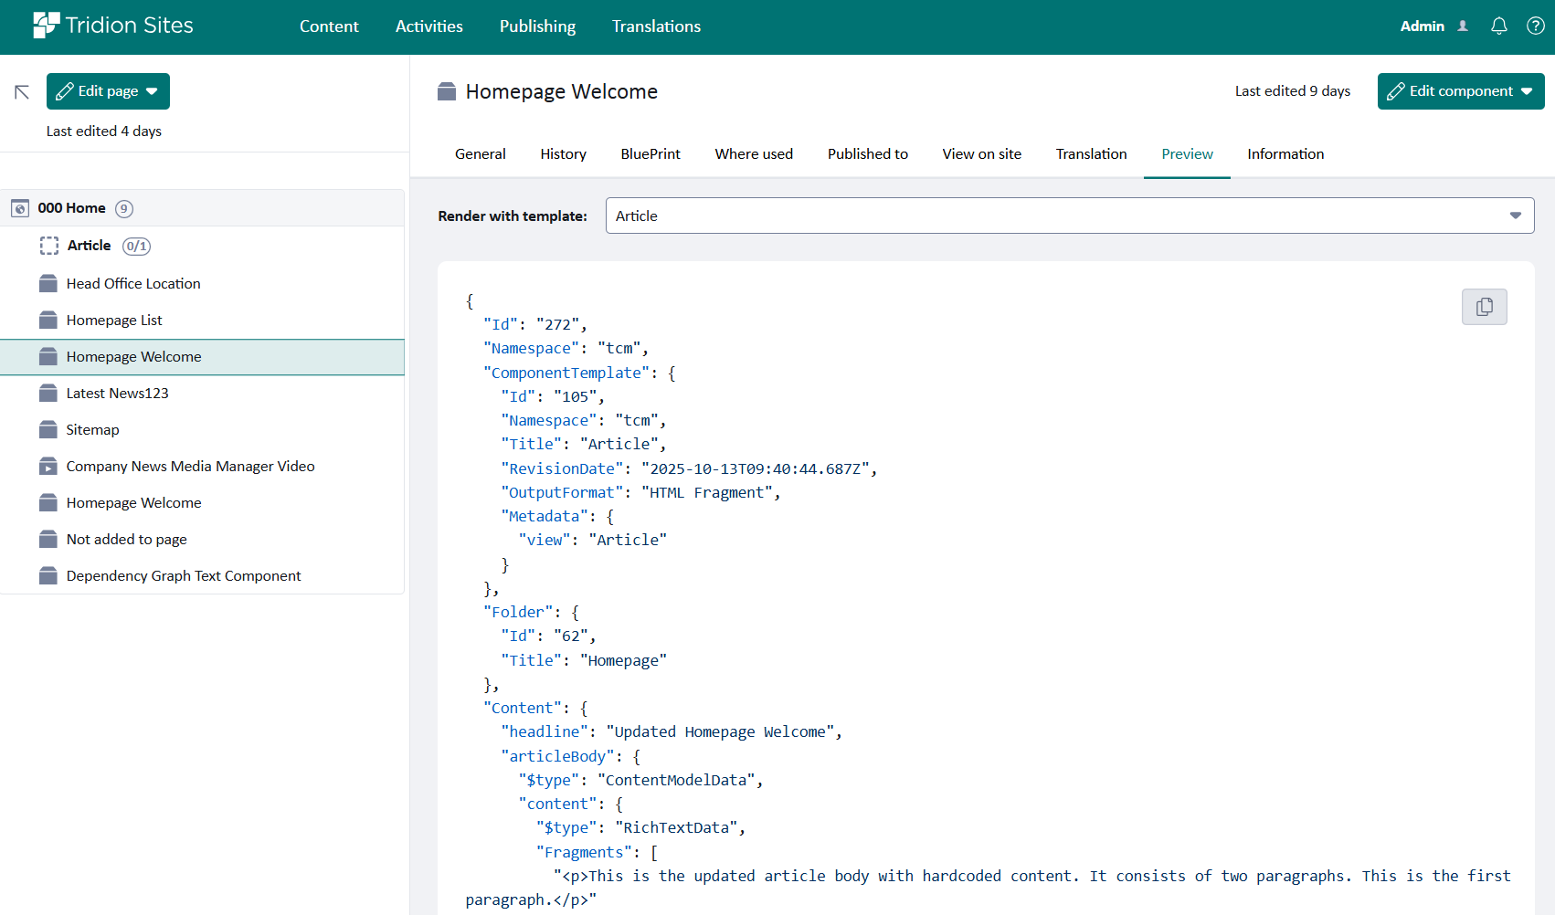Open the Edit component dropdown
The width and height of the screenshot is (1555, 915).
[1527, 91]
